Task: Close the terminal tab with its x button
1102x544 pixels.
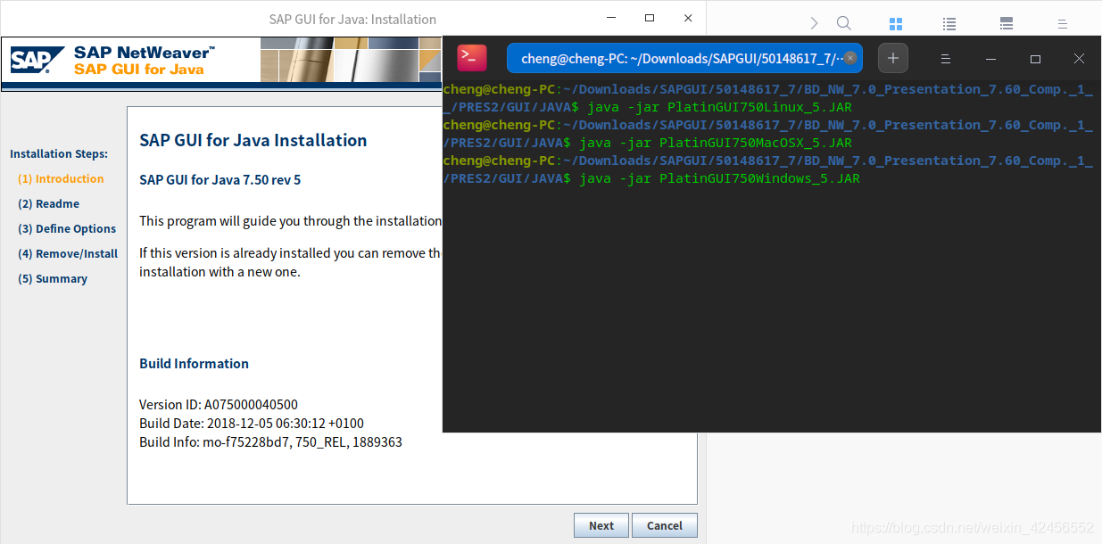Action: click(849, 57)
